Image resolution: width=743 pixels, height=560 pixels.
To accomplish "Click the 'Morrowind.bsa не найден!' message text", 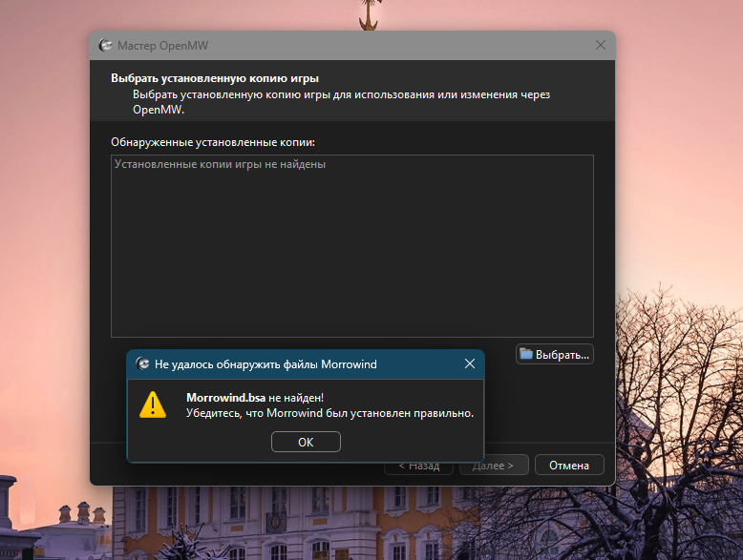I will pyautogui.click(x=255, y=398).
